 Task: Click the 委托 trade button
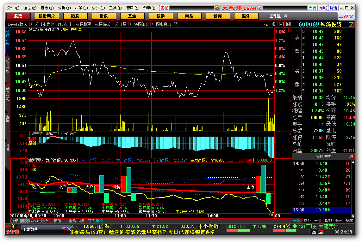[164, 8]
